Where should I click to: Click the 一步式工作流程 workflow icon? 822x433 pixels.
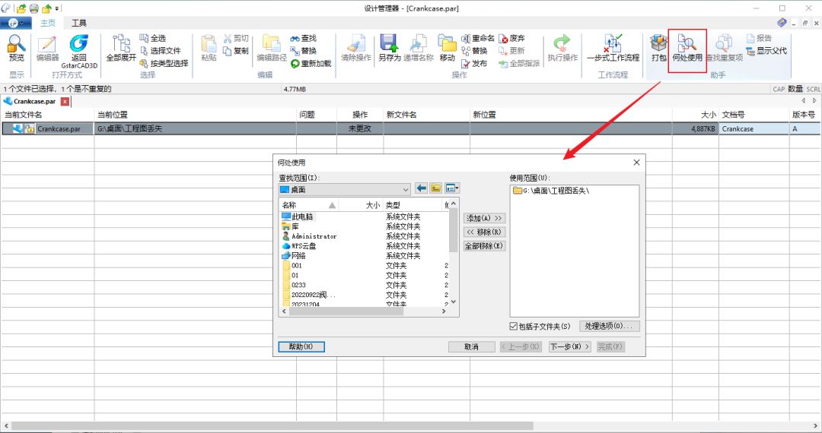point(613,46)
